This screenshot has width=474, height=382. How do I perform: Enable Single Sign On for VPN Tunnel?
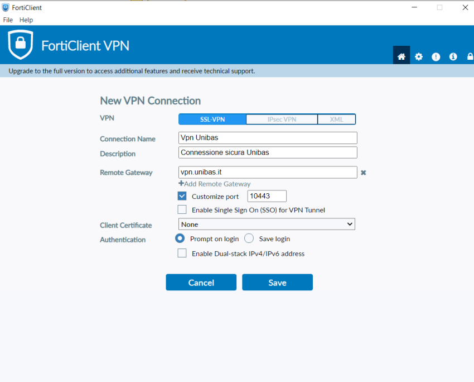[182, 209]
